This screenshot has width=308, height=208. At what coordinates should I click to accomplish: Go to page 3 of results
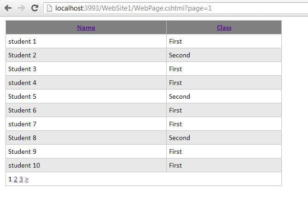pyautogui.click(x=21, y=179)
